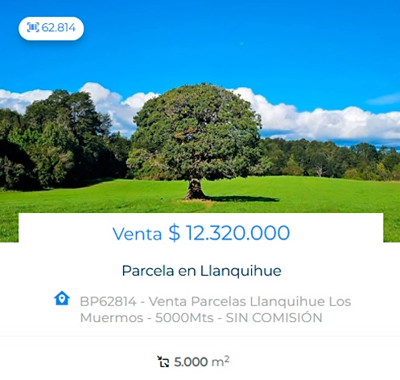Click the Los Muermos description line
Viewport: 400px width, 380px height.
click(x=216, y=309)
